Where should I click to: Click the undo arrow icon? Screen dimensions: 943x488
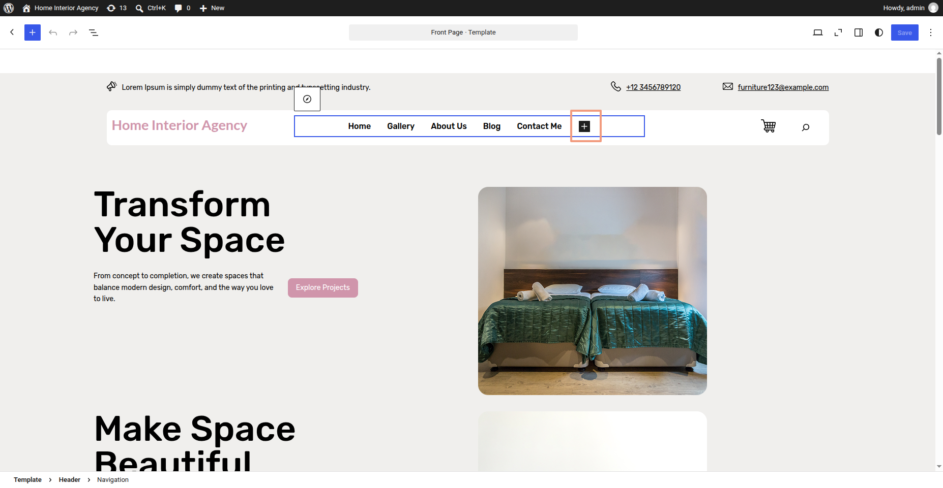pos(53,32)
